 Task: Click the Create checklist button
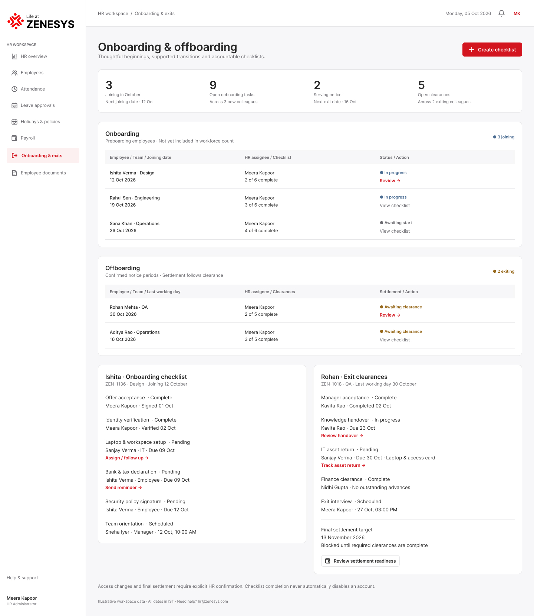click(x=492, y=50)
